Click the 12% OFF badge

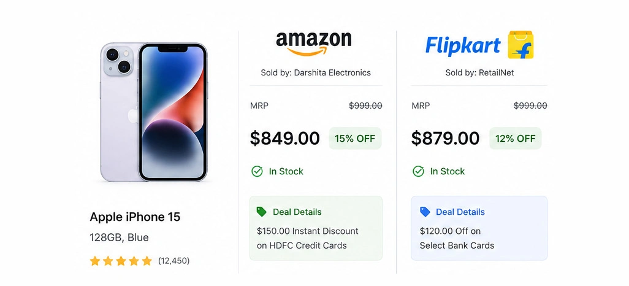tap(516, 139)
